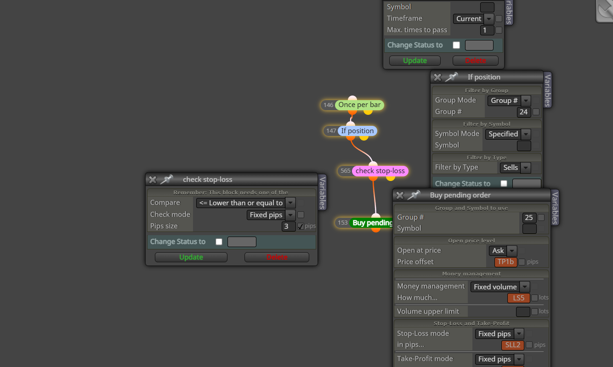Click the white input dot of Once per bar

pyautogui.click(x=352, y=99)
